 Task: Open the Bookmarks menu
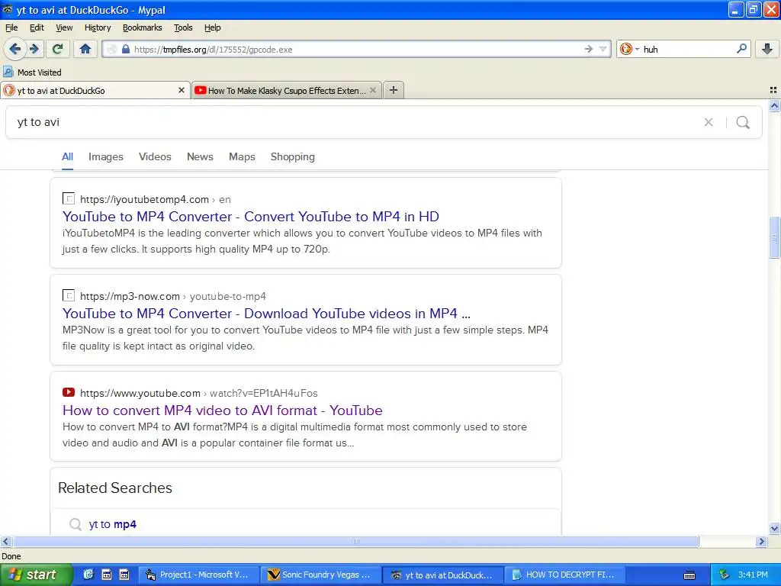[x=143, y=27]
